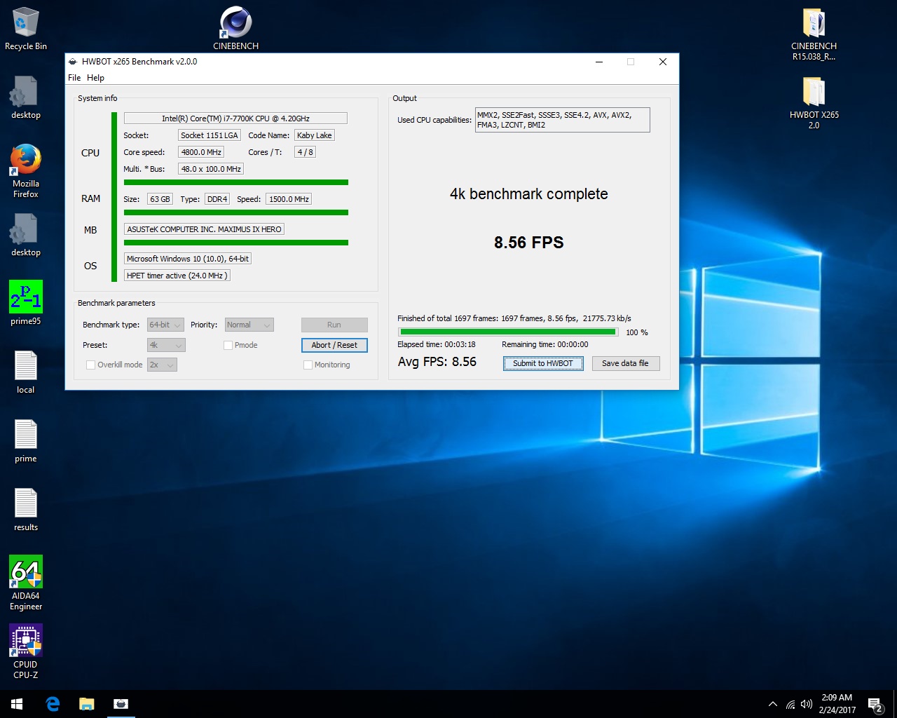The image size is (897, 718).
Task: Click the 8.56 FPS result text
Action: click(x=529, y=243)
